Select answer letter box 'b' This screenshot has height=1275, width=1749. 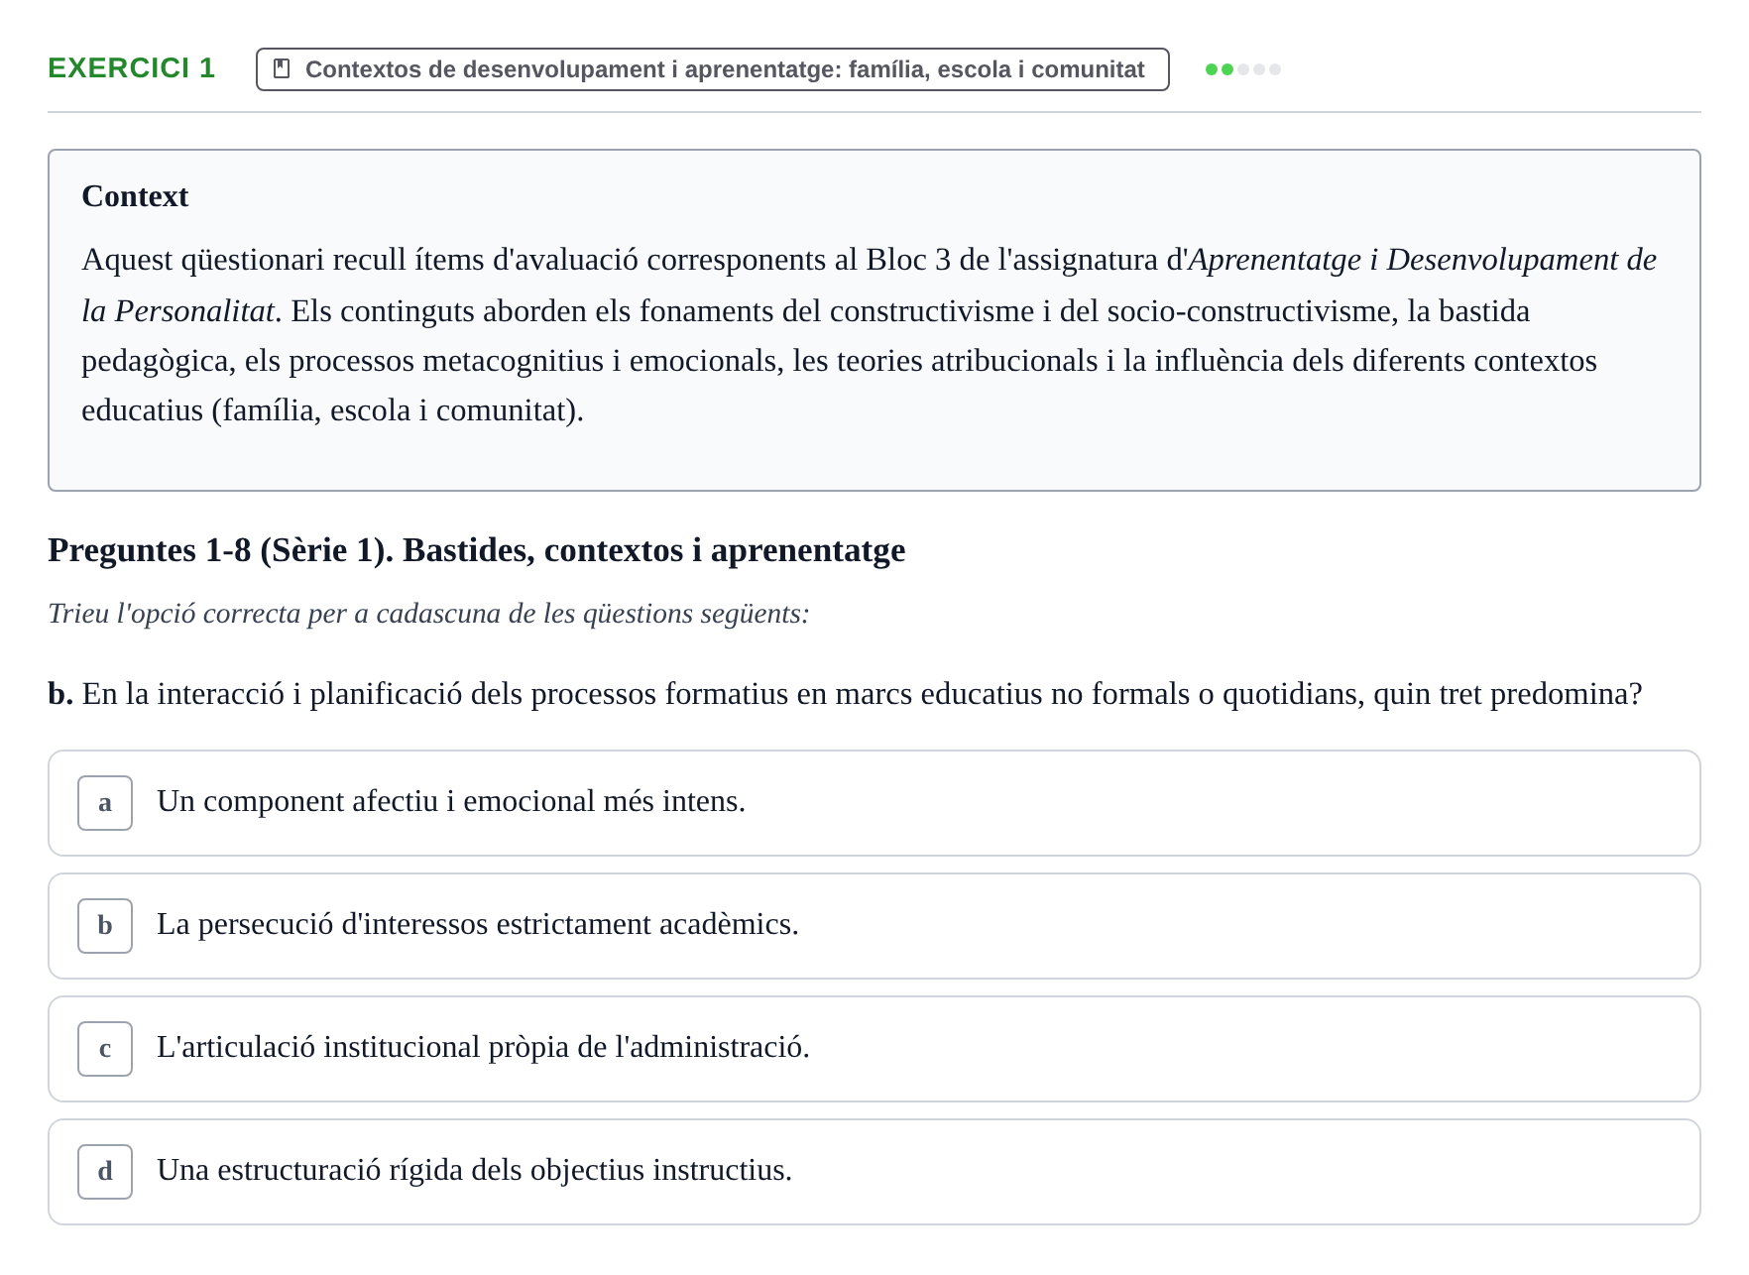pyautogui.click(x=105, y=926)
